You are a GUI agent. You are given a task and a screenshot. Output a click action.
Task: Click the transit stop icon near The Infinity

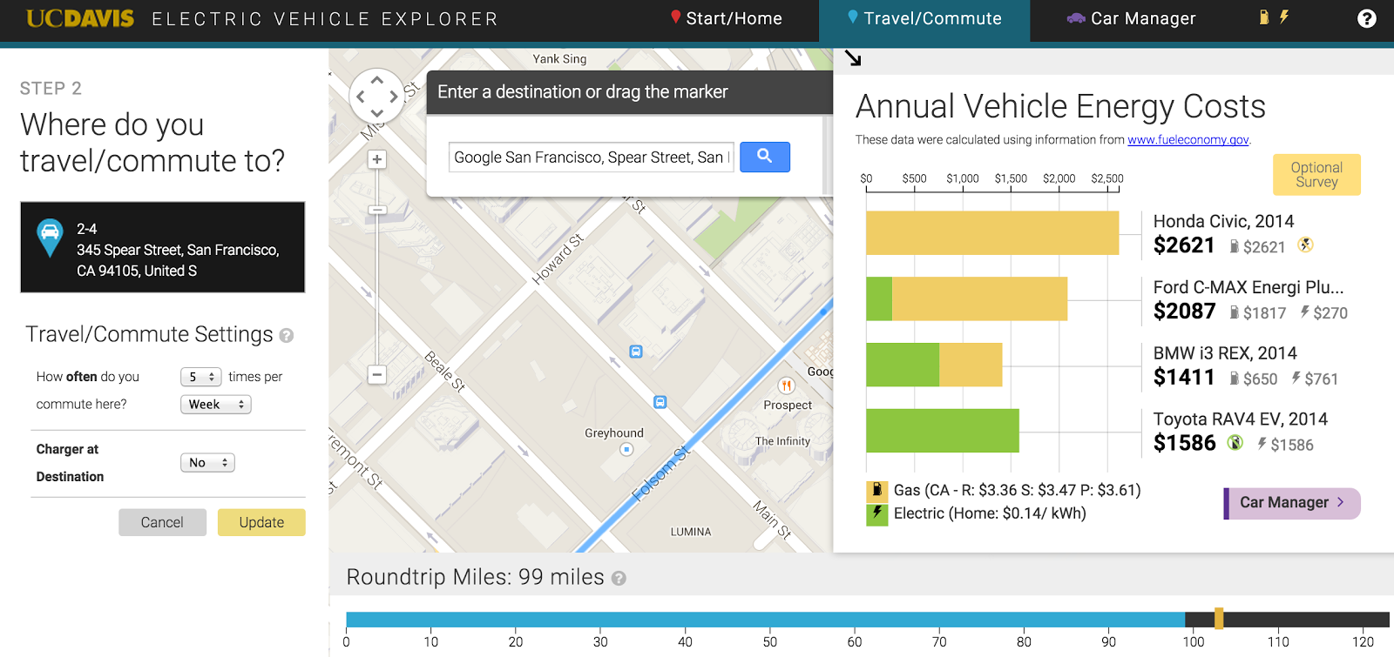coord(660,402)
